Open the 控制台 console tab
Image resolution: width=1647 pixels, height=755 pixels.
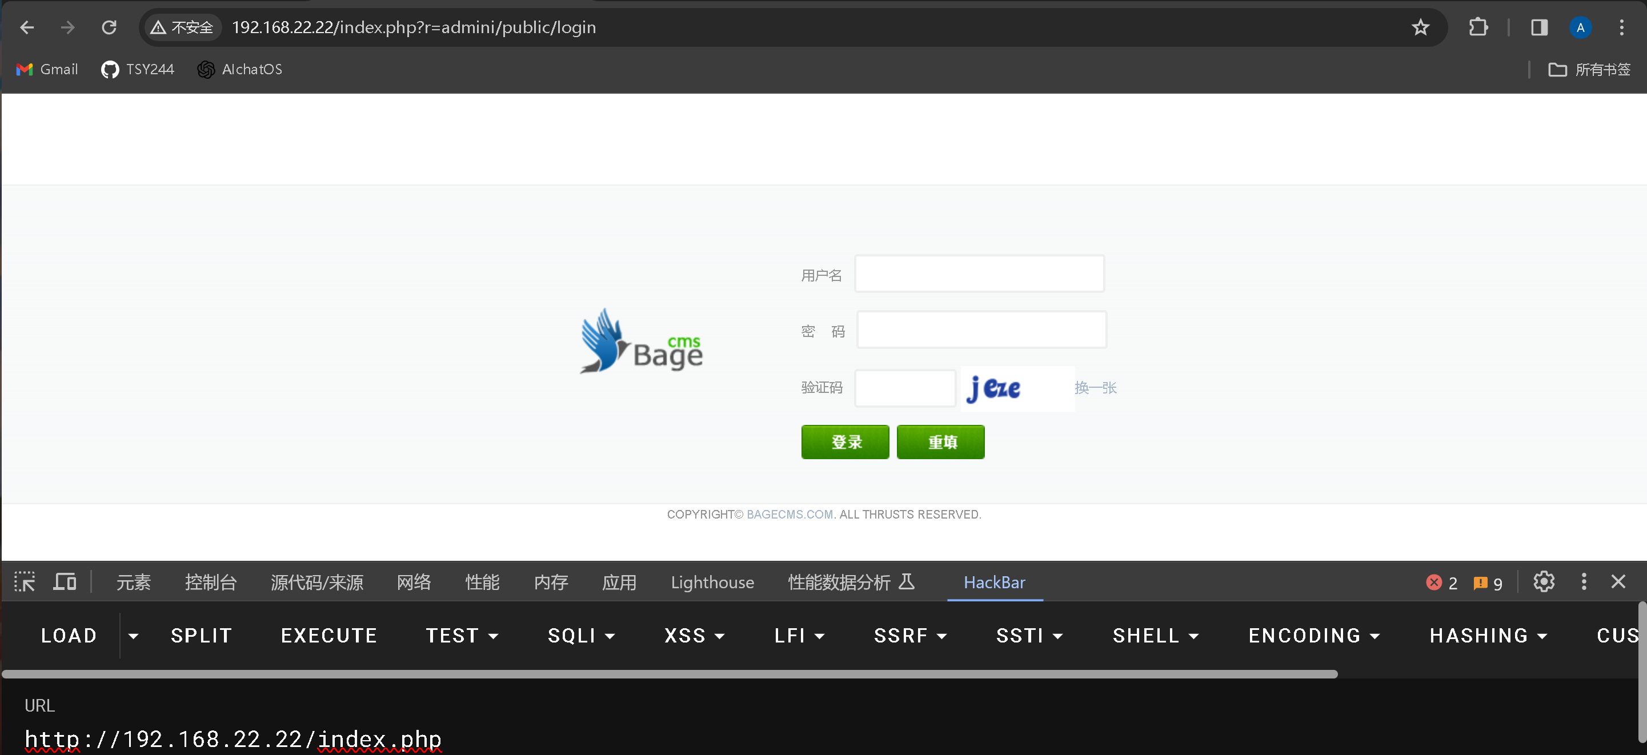[x=210, y=583]
